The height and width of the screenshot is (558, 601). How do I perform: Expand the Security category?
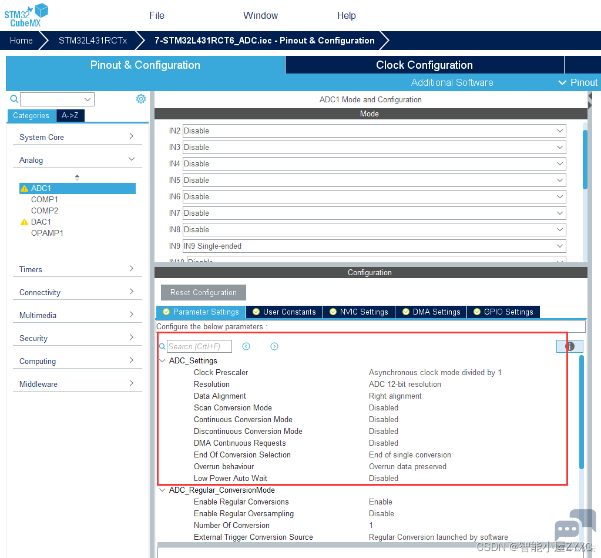(x=77, y=338)
